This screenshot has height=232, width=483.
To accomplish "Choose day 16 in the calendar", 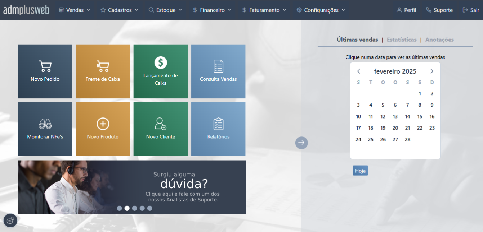I will tap(432, 116).
